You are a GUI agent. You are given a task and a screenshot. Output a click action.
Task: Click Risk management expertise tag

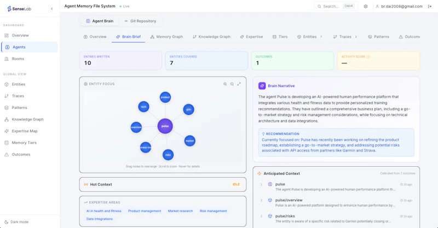tap(213, 211)
